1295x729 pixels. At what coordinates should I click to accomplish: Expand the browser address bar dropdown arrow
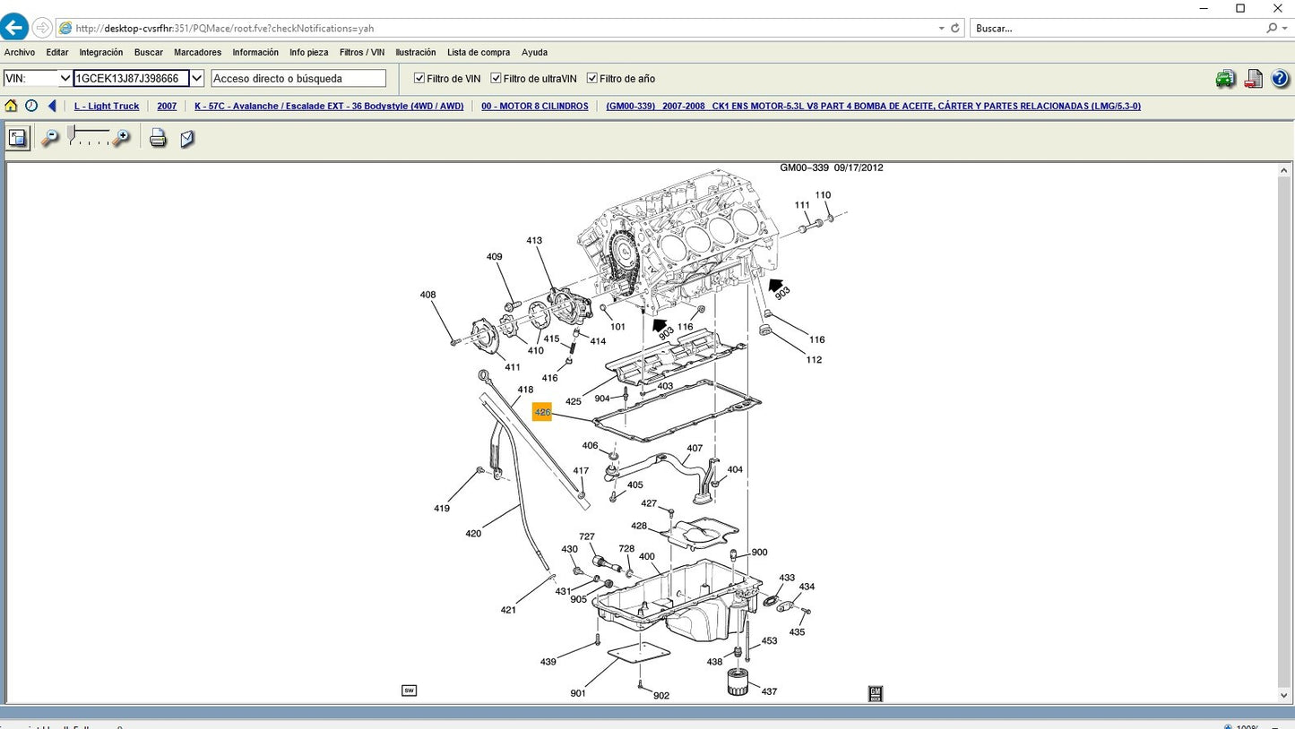[x=941, y=29]
